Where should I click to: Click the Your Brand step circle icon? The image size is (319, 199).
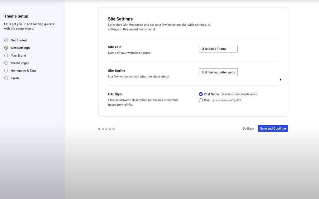(6, 55)
